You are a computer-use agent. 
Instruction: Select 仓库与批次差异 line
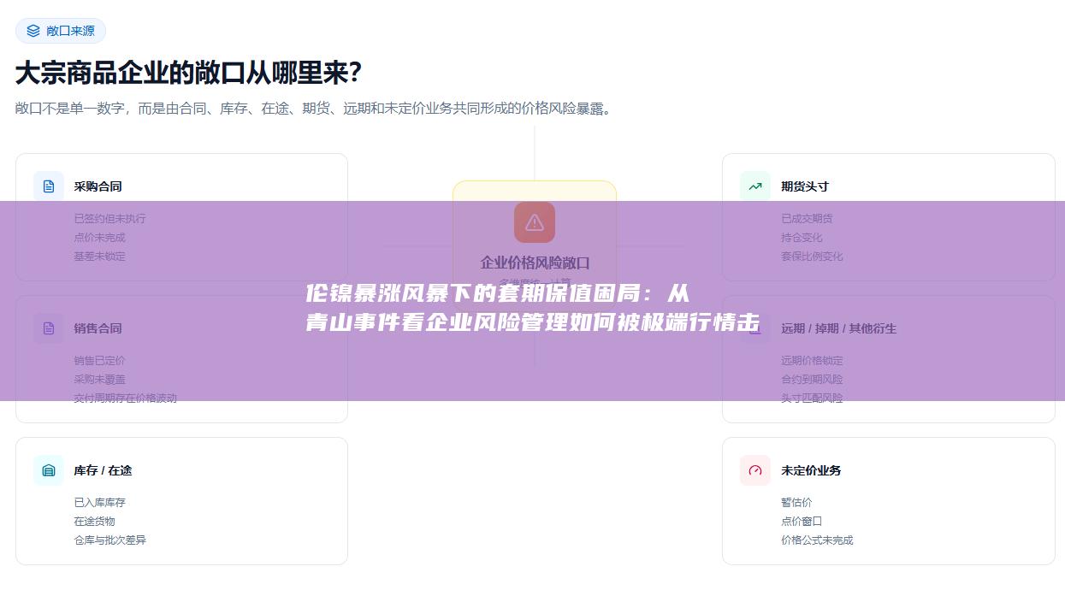pyautogui.click(x=110, y=540)
